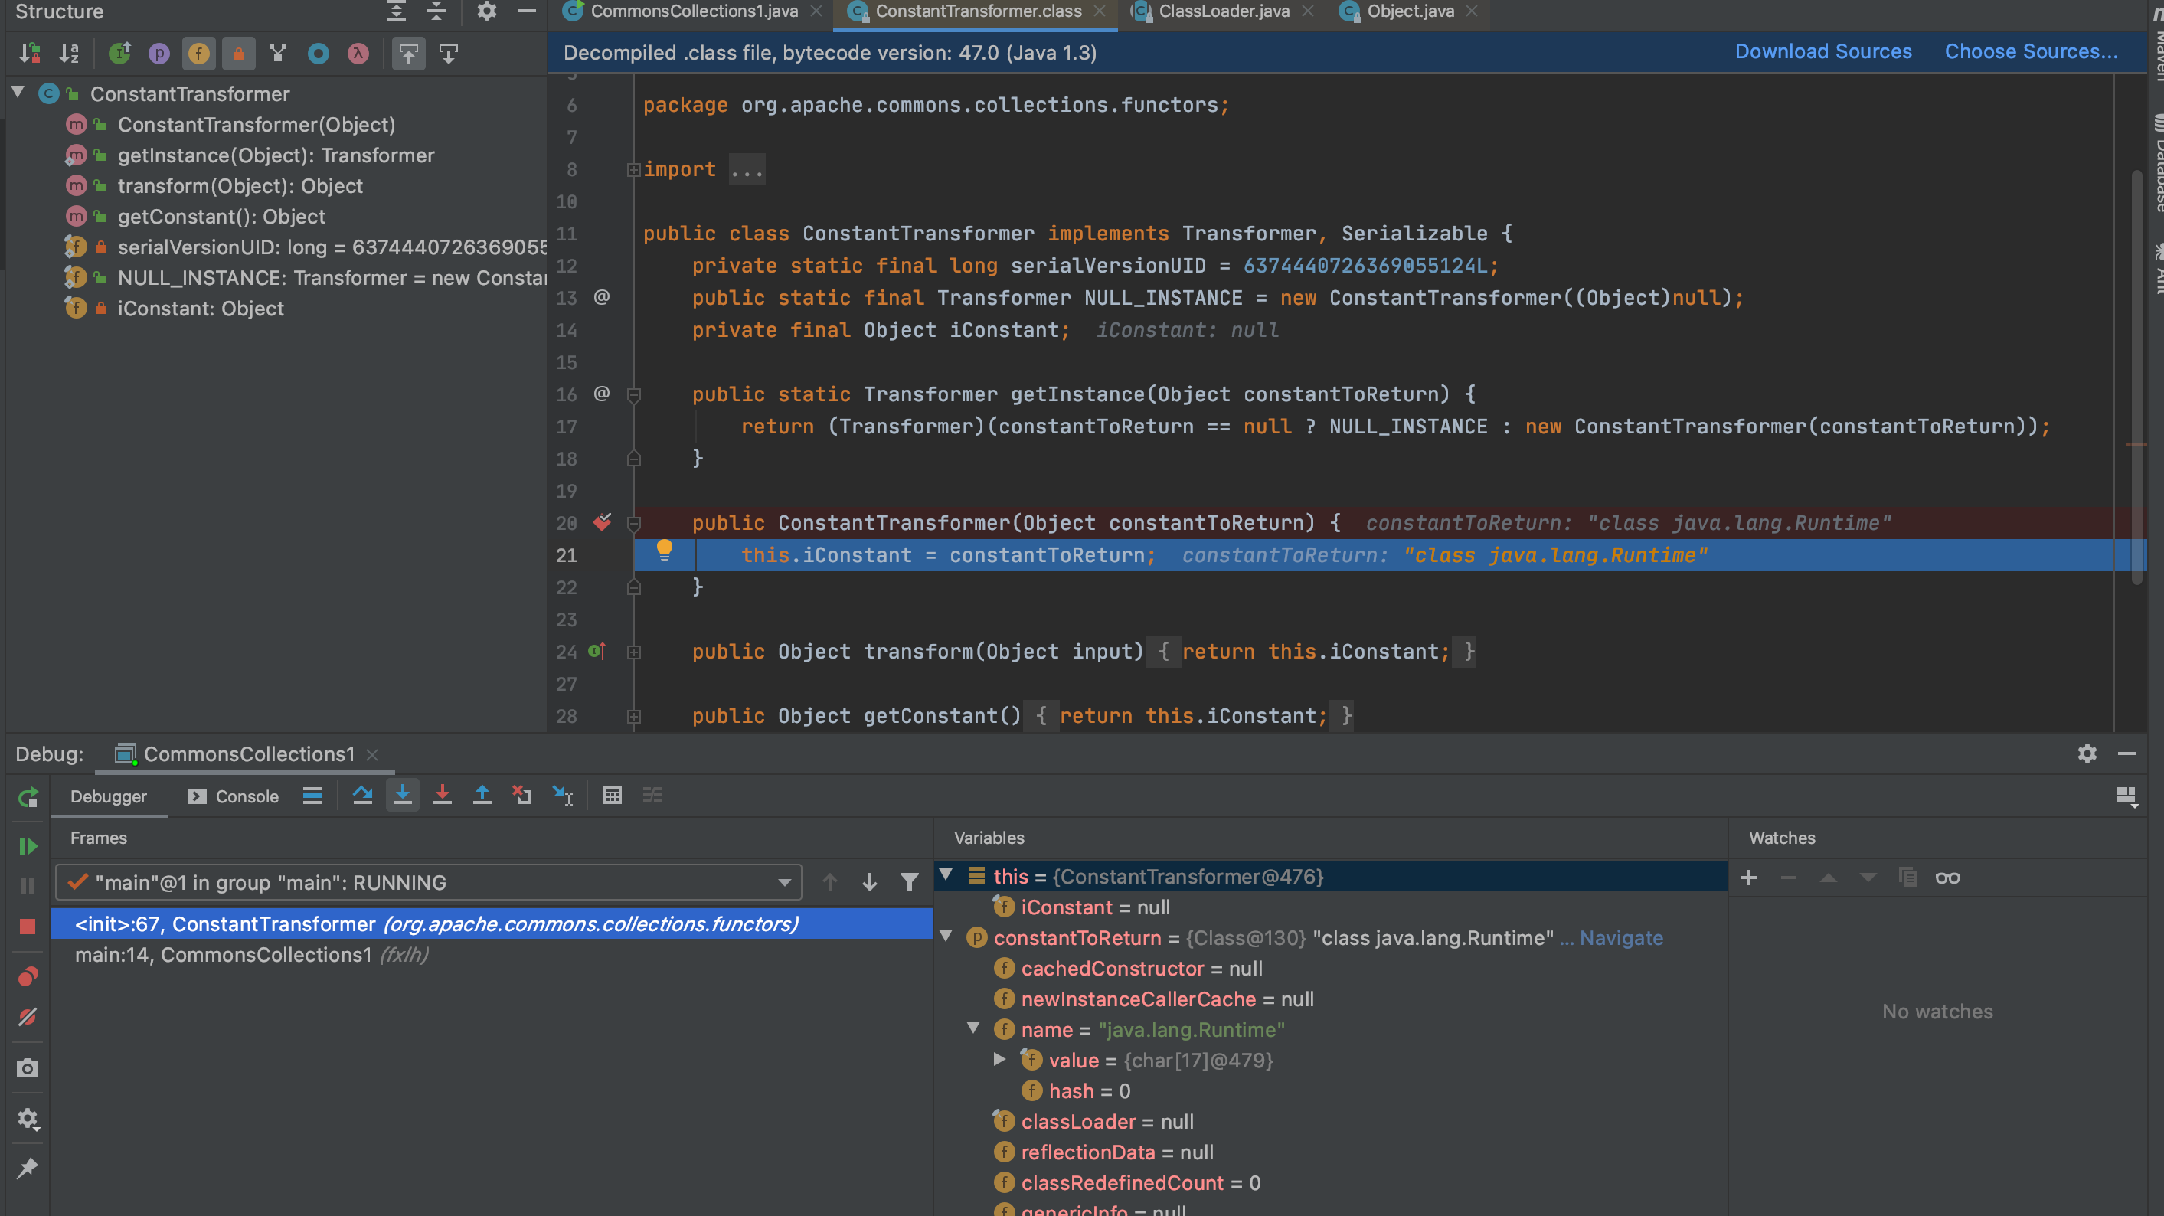
Task: Switch to Object.java editor tab
Action: [1410, 11]
